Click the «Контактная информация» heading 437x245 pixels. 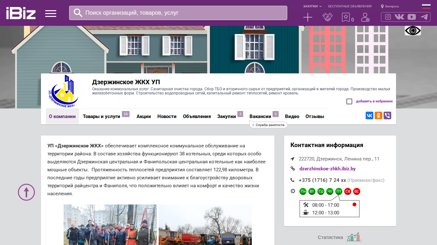327,145
